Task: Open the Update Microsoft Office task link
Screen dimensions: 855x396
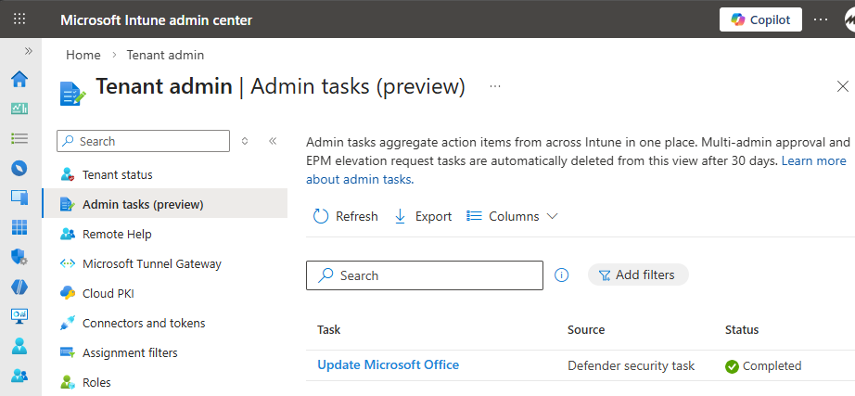Action: pyautogui.click(x=388, y=364)
